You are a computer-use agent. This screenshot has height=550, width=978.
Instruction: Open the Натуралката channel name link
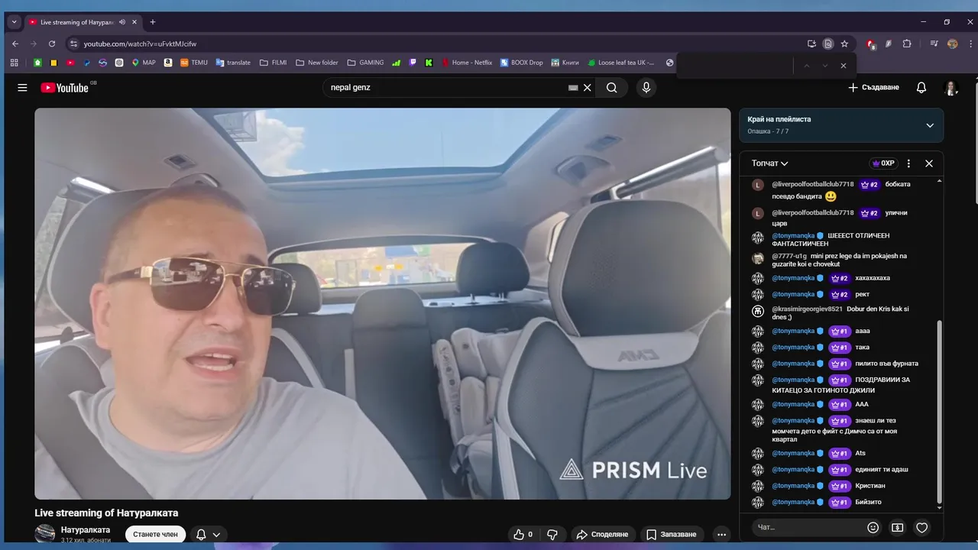86,529
